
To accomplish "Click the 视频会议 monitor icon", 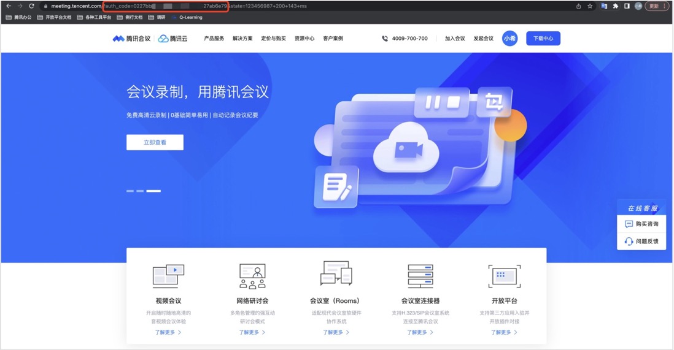I will click(x=168, y=276).
